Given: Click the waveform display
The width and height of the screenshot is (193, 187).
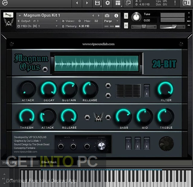Looking at the screenshot, I should coord(97,63).
